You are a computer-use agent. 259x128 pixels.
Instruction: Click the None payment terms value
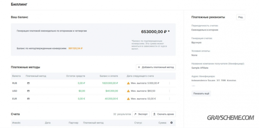point(194,55)
